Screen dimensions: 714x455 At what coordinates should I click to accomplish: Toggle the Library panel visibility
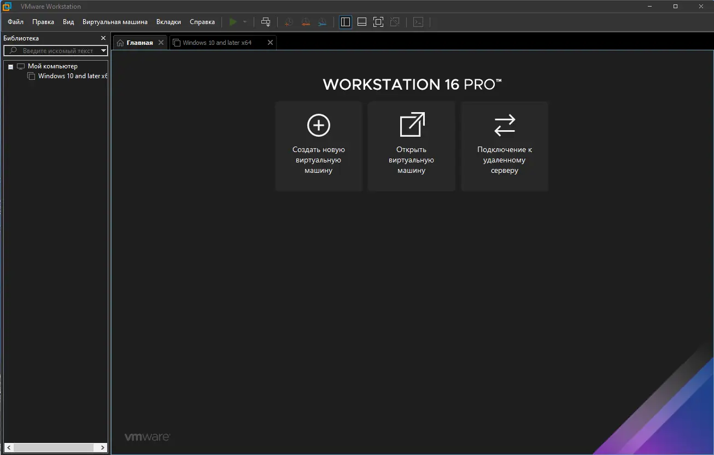pyautogui.click(x=345, y=22)
